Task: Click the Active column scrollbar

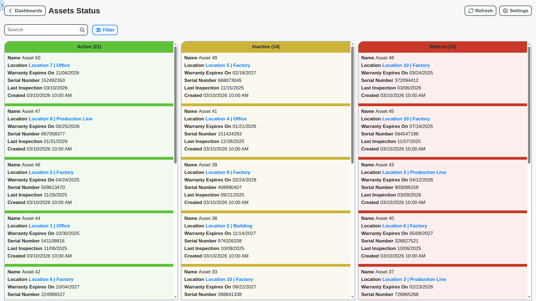Action: tap(175, 105)
